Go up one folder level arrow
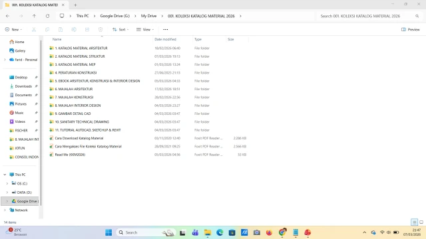Screen dimensions: 426x239 (34, 16)
